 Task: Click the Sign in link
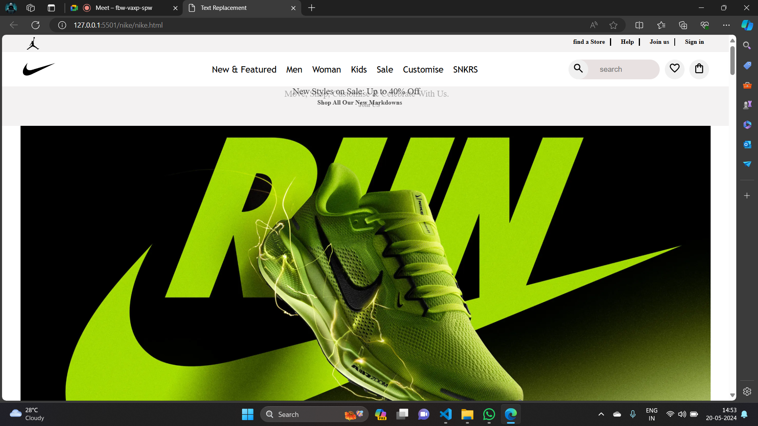point(694,42)
